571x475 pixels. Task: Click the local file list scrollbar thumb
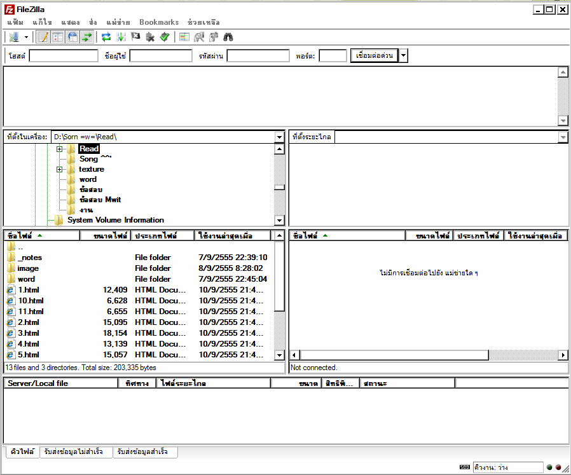click(279, 276)
